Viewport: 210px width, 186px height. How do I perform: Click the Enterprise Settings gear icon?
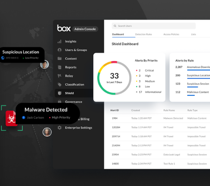pos(59,128)
